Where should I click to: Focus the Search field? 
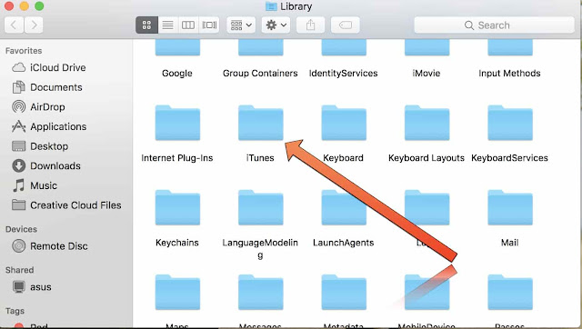494,25
